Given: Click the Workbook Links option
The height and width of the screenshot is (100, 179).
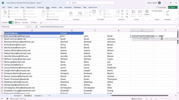Looking at the screenshot, I should tap(53, 17).
